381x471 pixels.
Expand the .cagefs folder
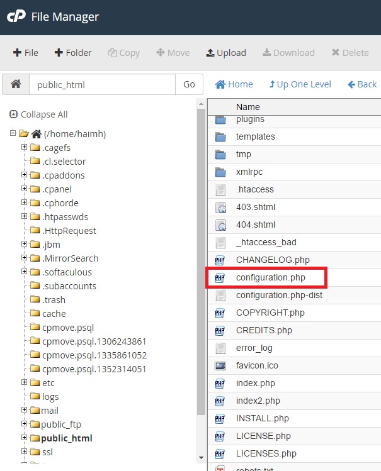pyautogui.click(x=24, y=147)
